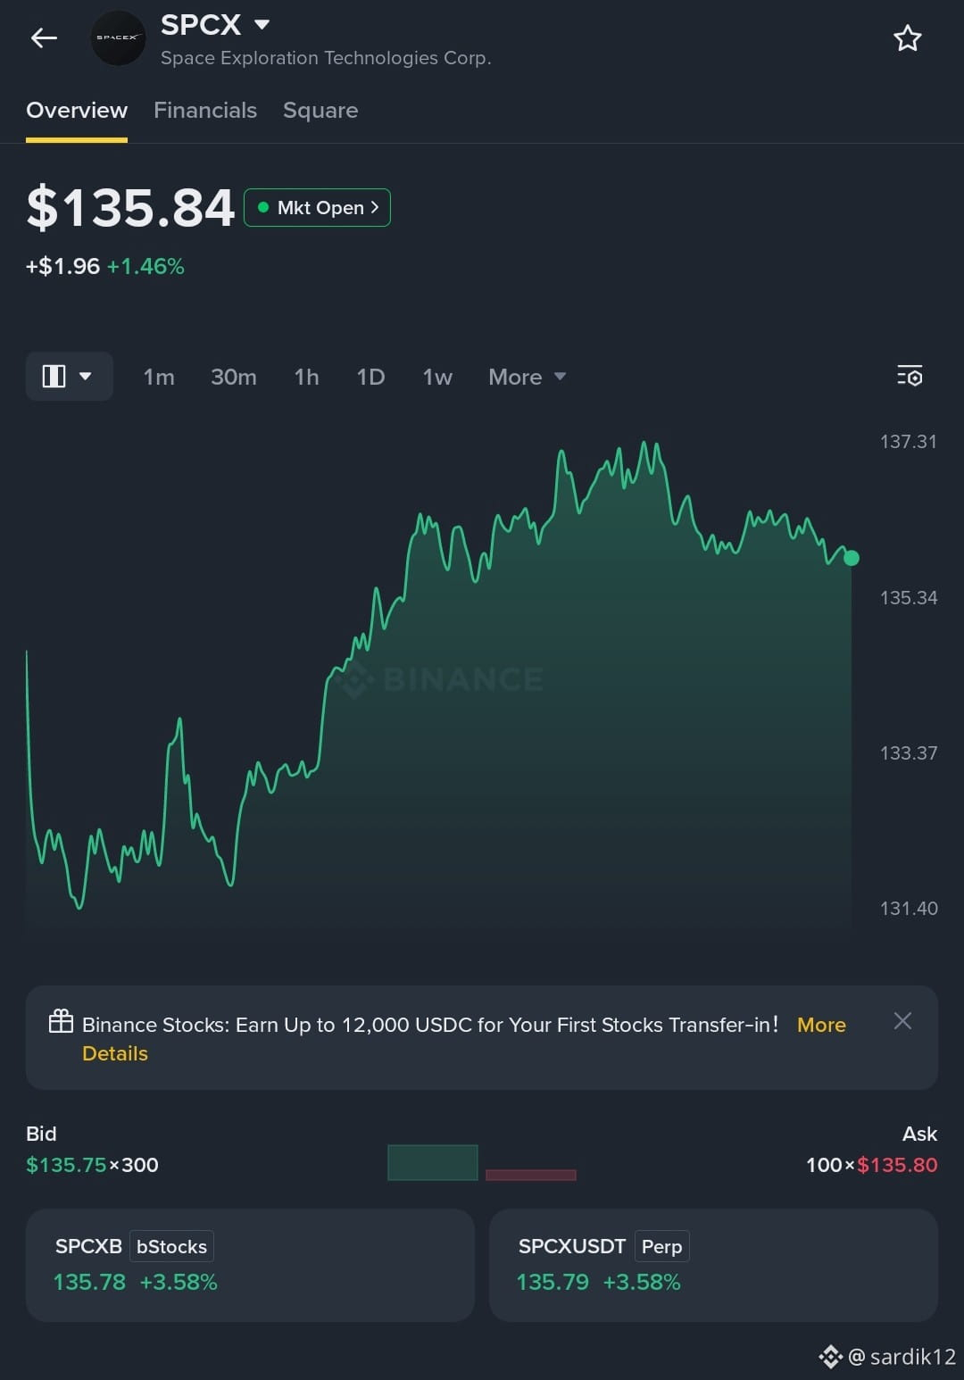The image size is (964, 1380).
Task: Select the 1w timeframe
Action: coord(437,377)
